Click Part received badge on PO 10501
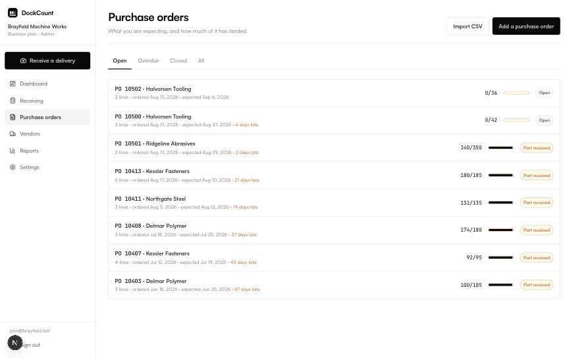This screenshot has height=358, width=573. click(x=537, y=148)
